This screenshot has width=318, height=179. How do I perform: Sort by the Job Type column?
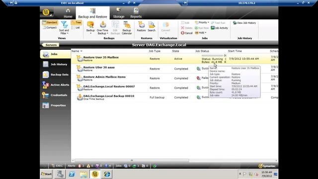click(155, 51)
